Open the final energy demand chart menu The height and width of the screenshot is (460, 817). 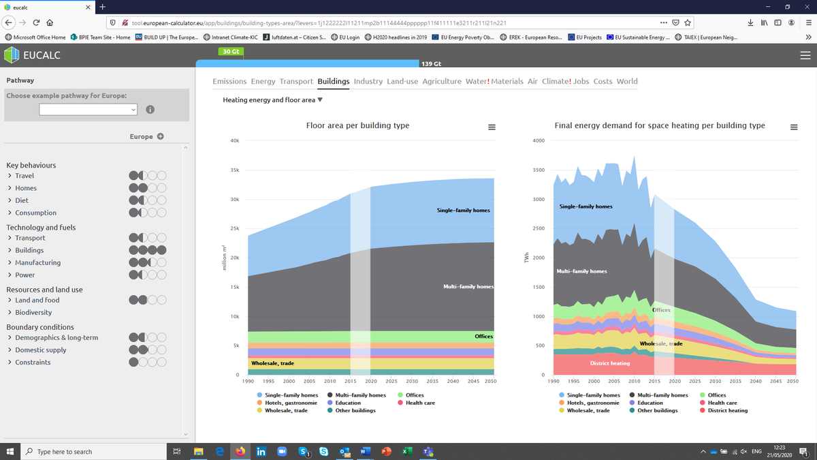point(794,127)
